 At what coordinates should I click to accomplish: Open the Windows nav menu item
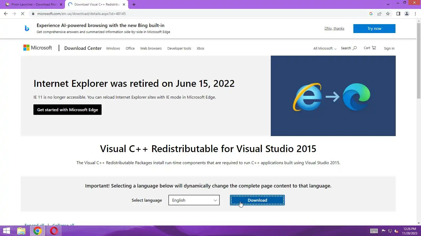[x=113, y=49]
